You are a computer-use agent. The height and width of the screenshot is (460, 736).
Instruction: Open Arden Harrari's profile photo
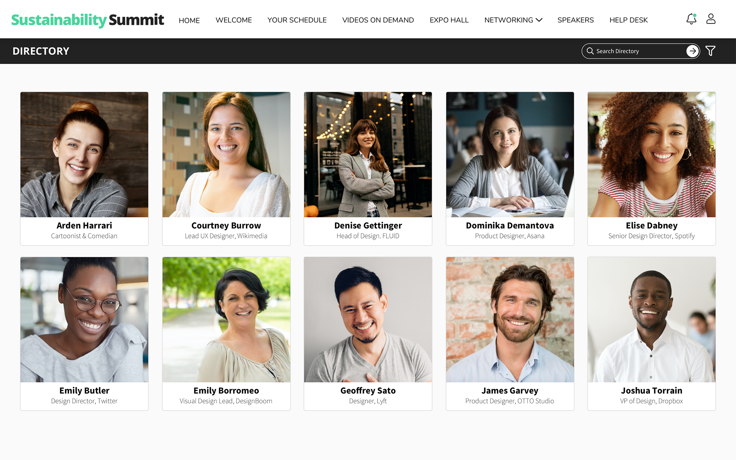click(x=84, y=155)
